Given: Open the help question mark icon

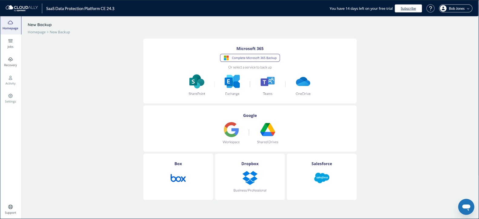Looking at the screenshot, I should 430,8.
